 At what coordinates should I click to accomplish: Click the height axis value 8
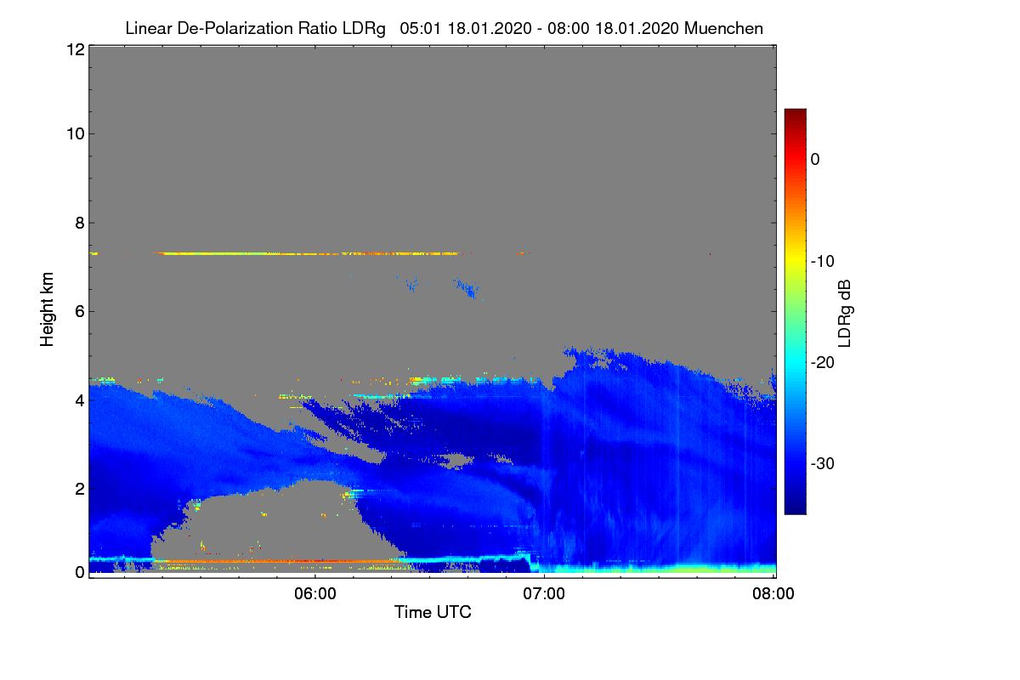pos(78,223)
